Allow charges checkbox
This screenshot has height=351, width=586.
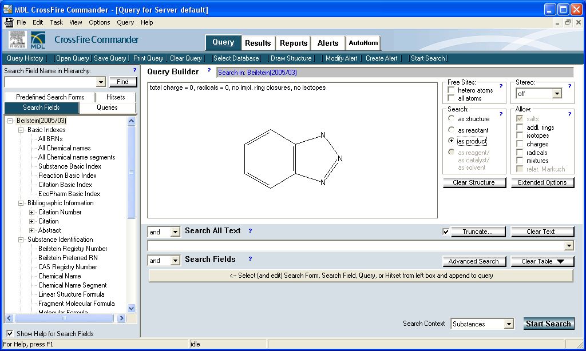pyautogui.click(x=520, y=143)
